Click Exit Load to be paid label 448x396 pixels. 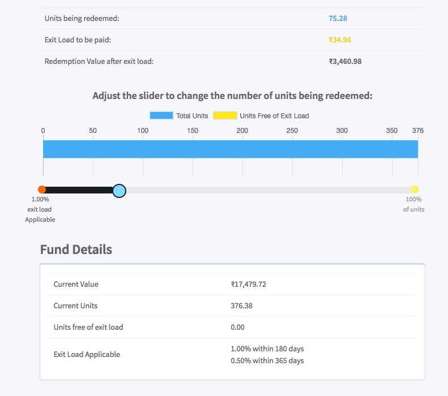pyautogui.click(x=78, y=40)
